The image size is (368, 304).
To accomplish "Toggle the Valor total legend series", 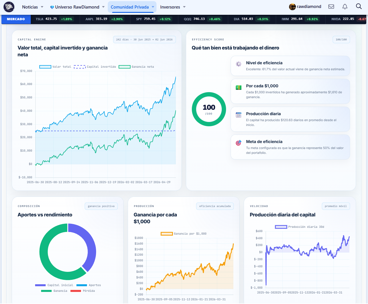I will 55,67.
